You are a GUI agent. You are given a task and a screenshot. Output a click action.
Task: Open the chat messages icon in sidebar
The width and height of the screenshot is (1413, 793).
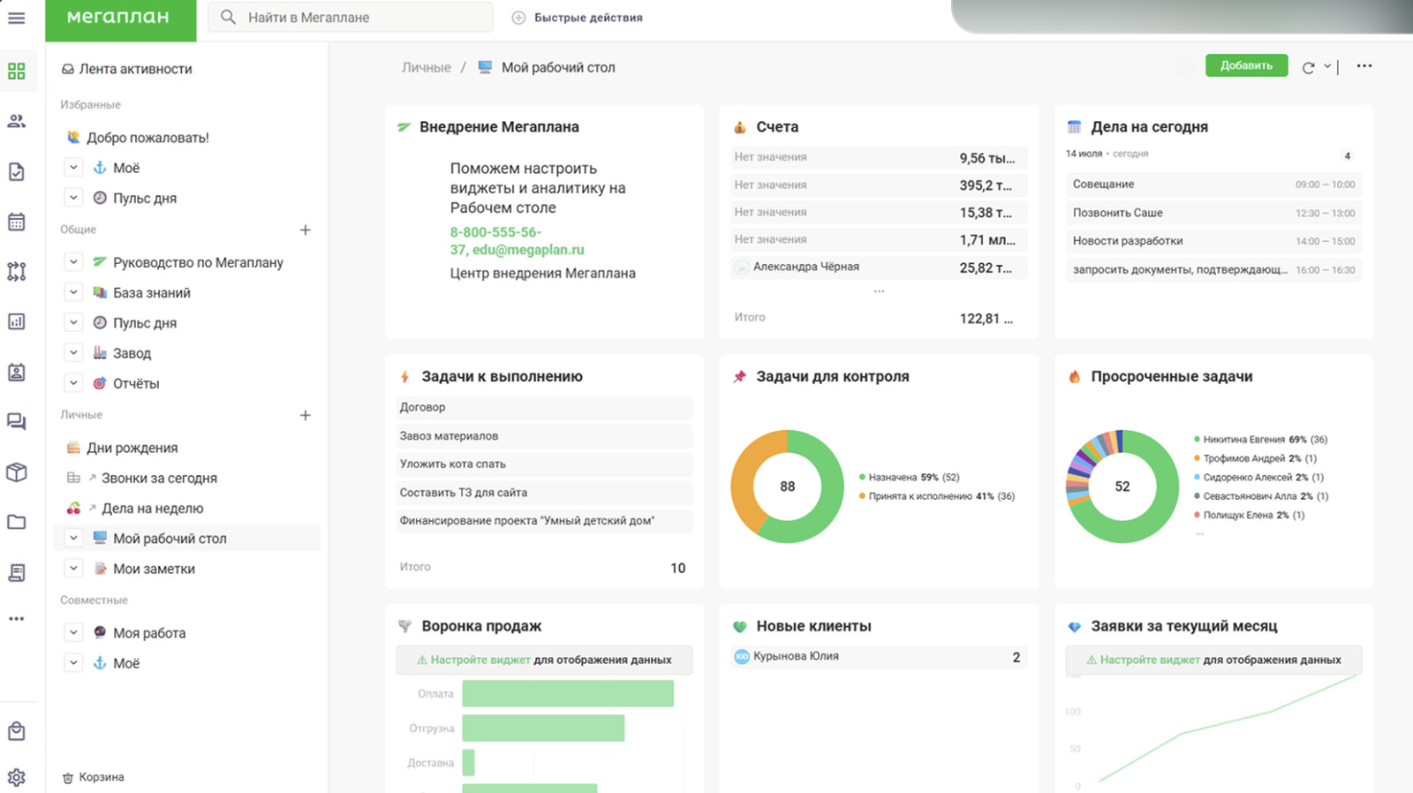pyautogui.click(x=16, y=421)
